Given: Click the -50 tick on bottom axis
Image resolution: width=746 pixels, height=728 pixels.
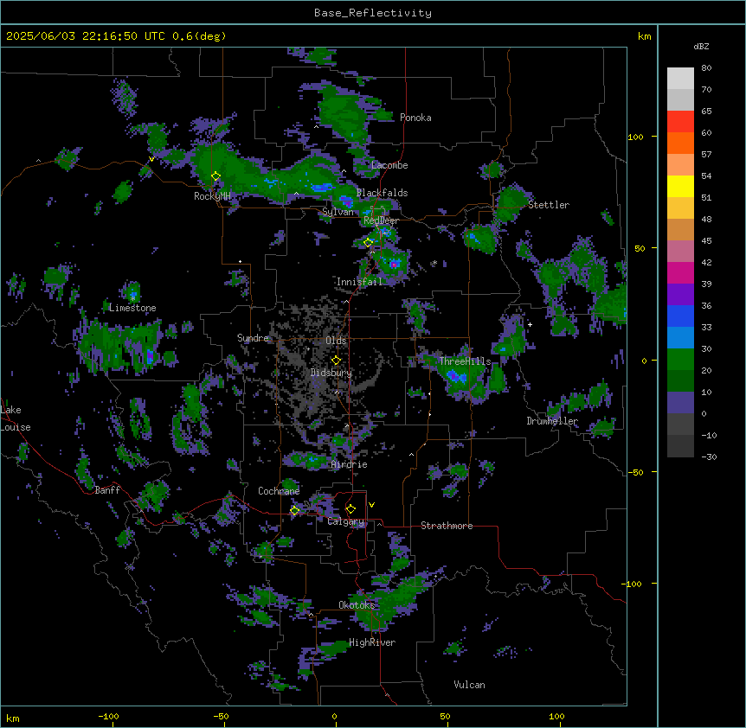Looking at the screenshot, I should coord(221,717).
